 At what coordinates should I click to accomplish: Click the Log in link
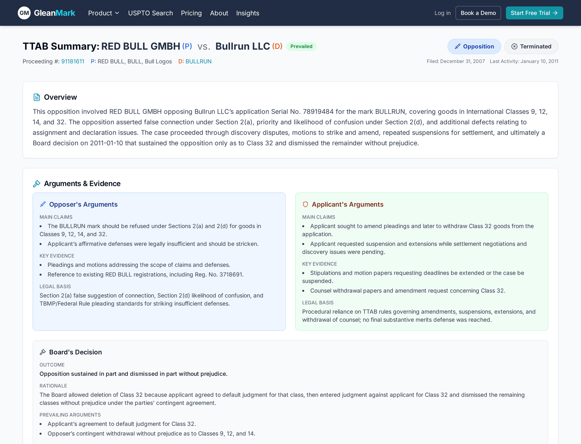pos(443,13)
